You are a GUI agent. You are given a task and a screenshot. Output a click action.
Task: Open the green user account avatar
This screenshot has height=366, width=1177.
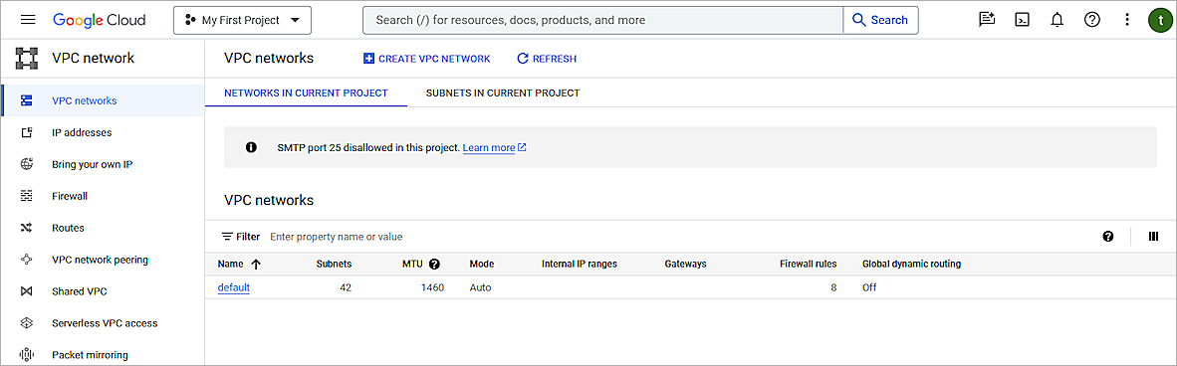click(x=1160, y=20)
